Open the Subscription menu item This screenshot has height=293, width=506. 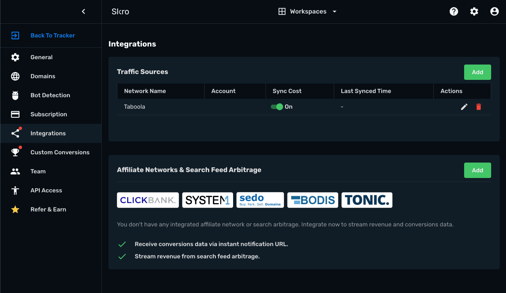[51, 114]
